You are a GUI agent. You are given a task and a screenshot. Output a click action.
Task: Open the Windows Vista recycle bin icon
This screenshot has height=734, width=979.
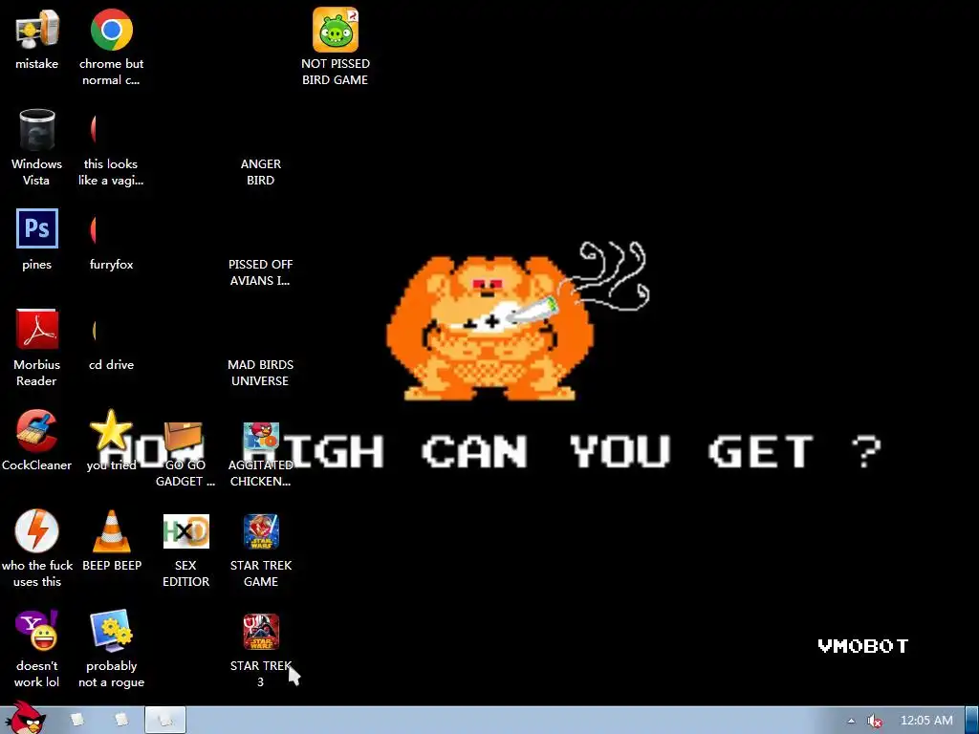(x=37, y=130)
